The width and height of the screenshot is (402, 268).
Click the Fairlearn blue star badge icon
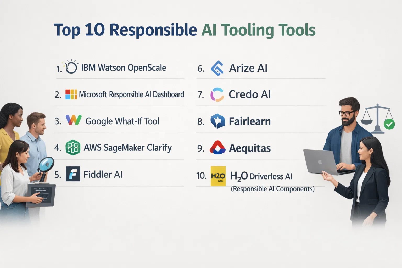[x=217, y=121]
